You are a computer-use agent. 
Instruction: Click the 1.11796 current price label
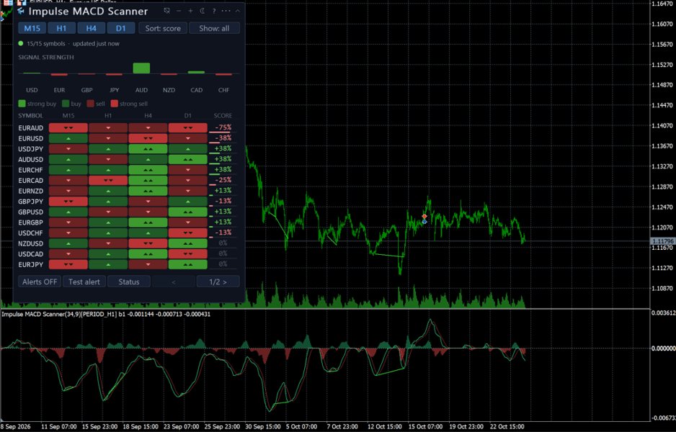(x=662, y=242)
